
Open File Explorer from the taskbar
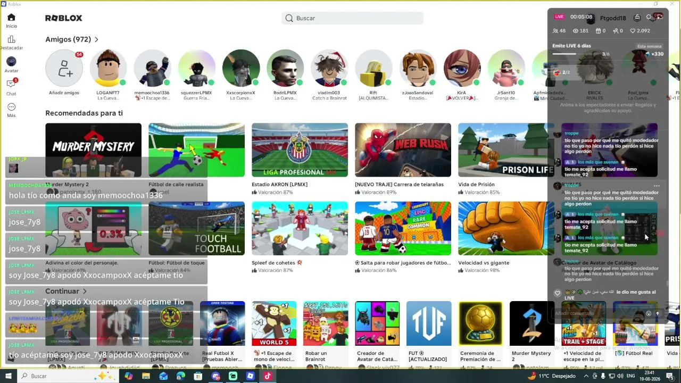point(146,376)
